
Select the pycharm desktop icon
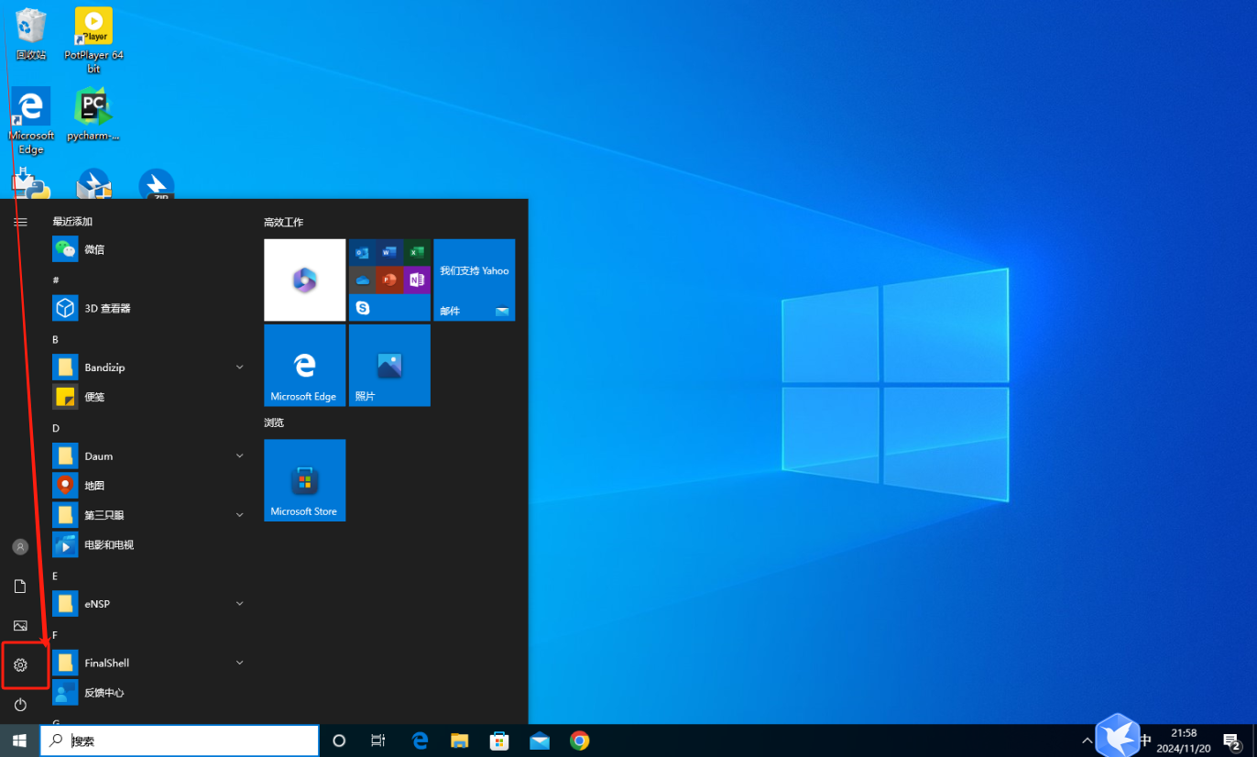(x=93, y=115)
